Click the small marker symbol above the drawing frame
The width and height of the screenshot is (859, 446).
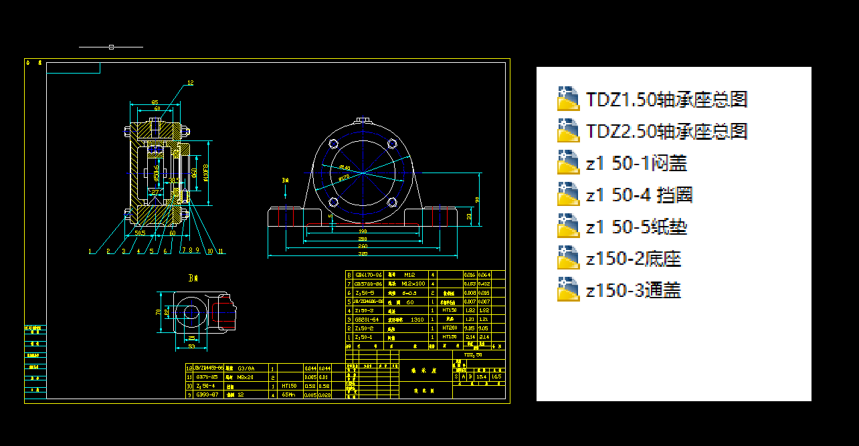point(111,45)
